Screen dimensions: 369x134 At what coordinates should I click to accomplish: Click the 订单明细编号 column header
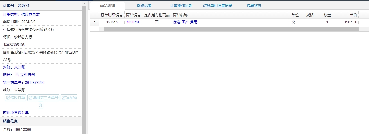tap(112, 15)
